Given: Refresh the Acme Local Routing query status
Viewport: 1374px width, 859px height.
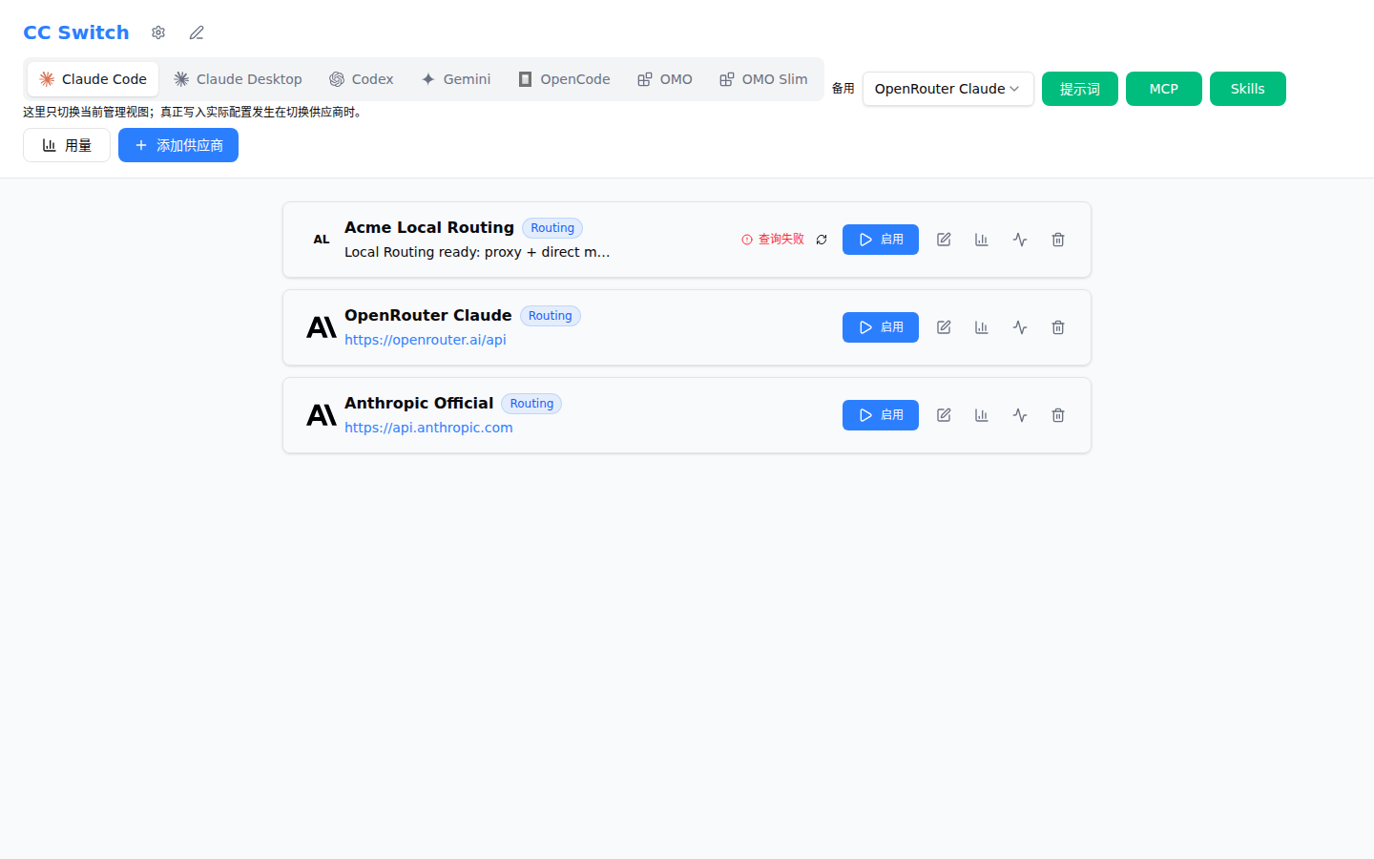Looking at the screenshot, I should point(822,240).
